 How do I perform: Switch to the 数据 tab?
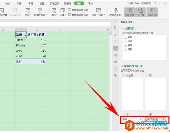[19, 4]
